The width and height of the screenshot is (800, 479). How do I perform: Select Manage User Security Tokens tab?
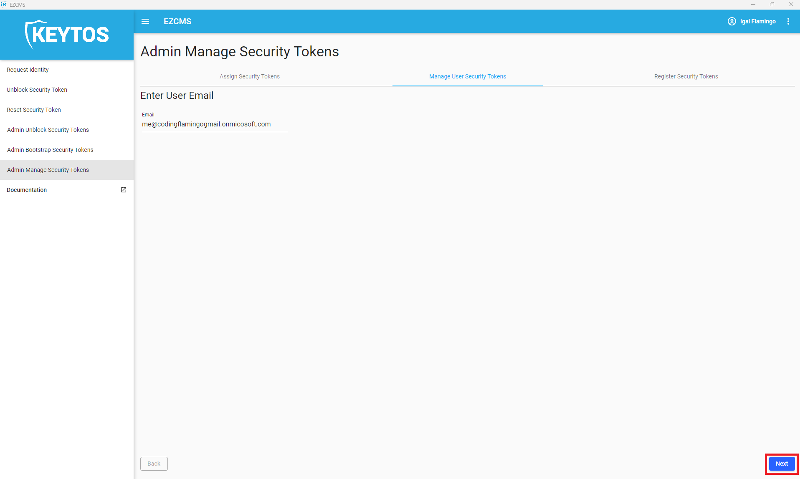click(468, 76)
